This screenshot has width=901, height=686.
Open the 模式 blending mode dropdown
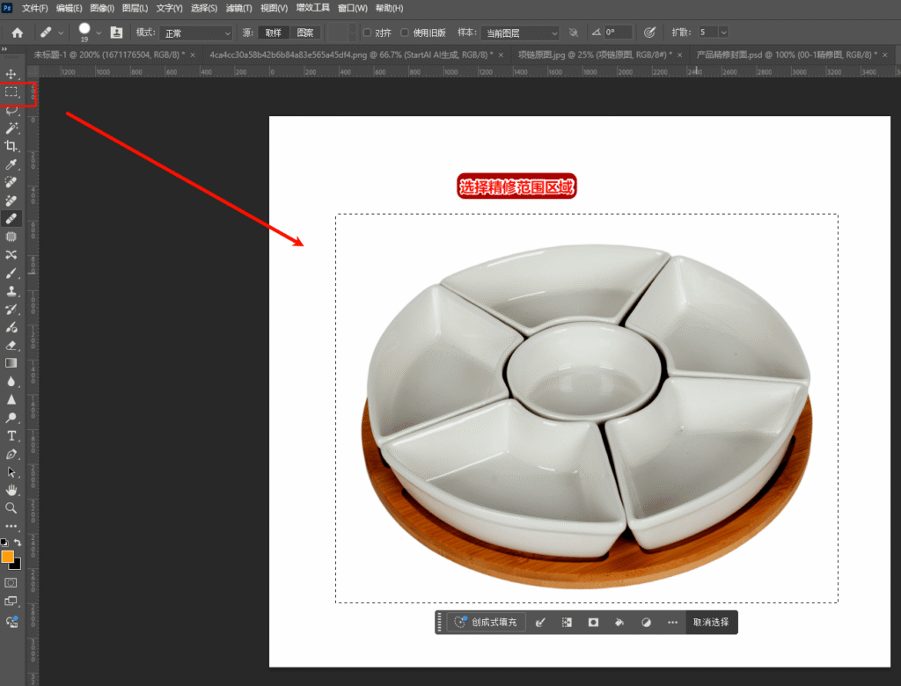(196, 33)
